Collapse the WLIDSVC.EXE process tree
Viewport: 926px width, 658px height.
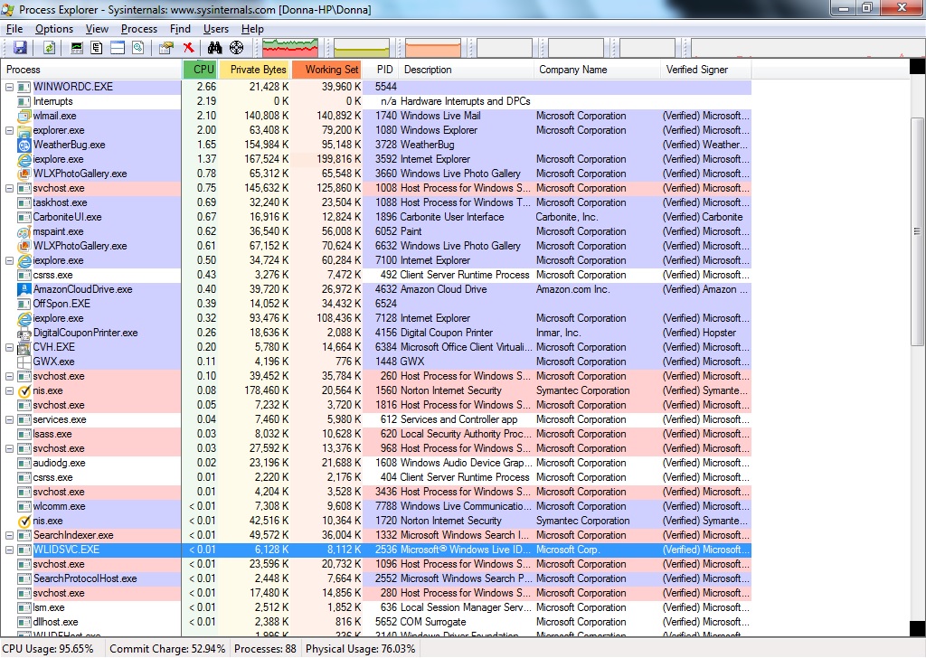tap(9, 550)
